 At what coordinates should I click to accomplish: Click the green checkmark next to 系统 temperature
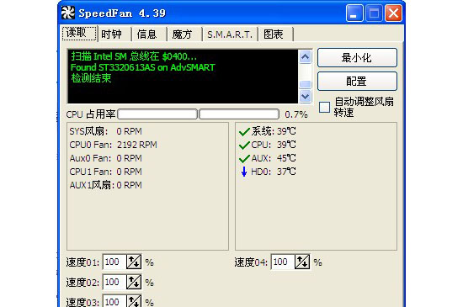click(x=244, y=131)
